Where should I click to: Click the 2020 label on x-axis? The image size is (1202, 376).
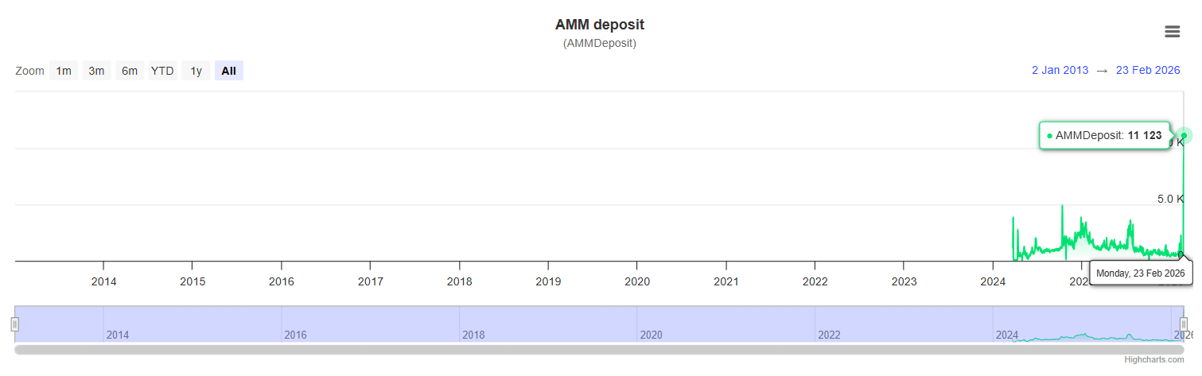tap(637, 281)
